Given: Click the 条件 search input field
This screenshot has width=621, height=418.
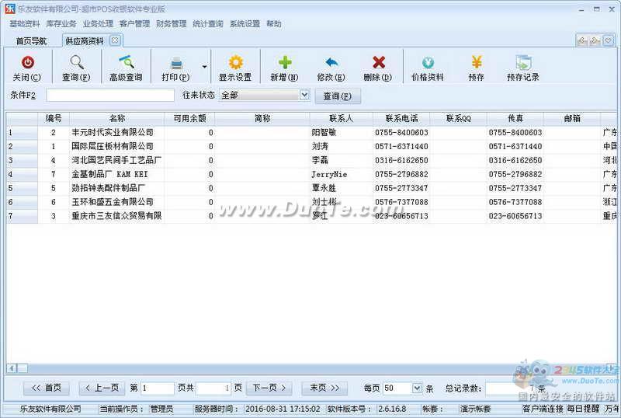Looking at the screenshot, I should [110, 95].
